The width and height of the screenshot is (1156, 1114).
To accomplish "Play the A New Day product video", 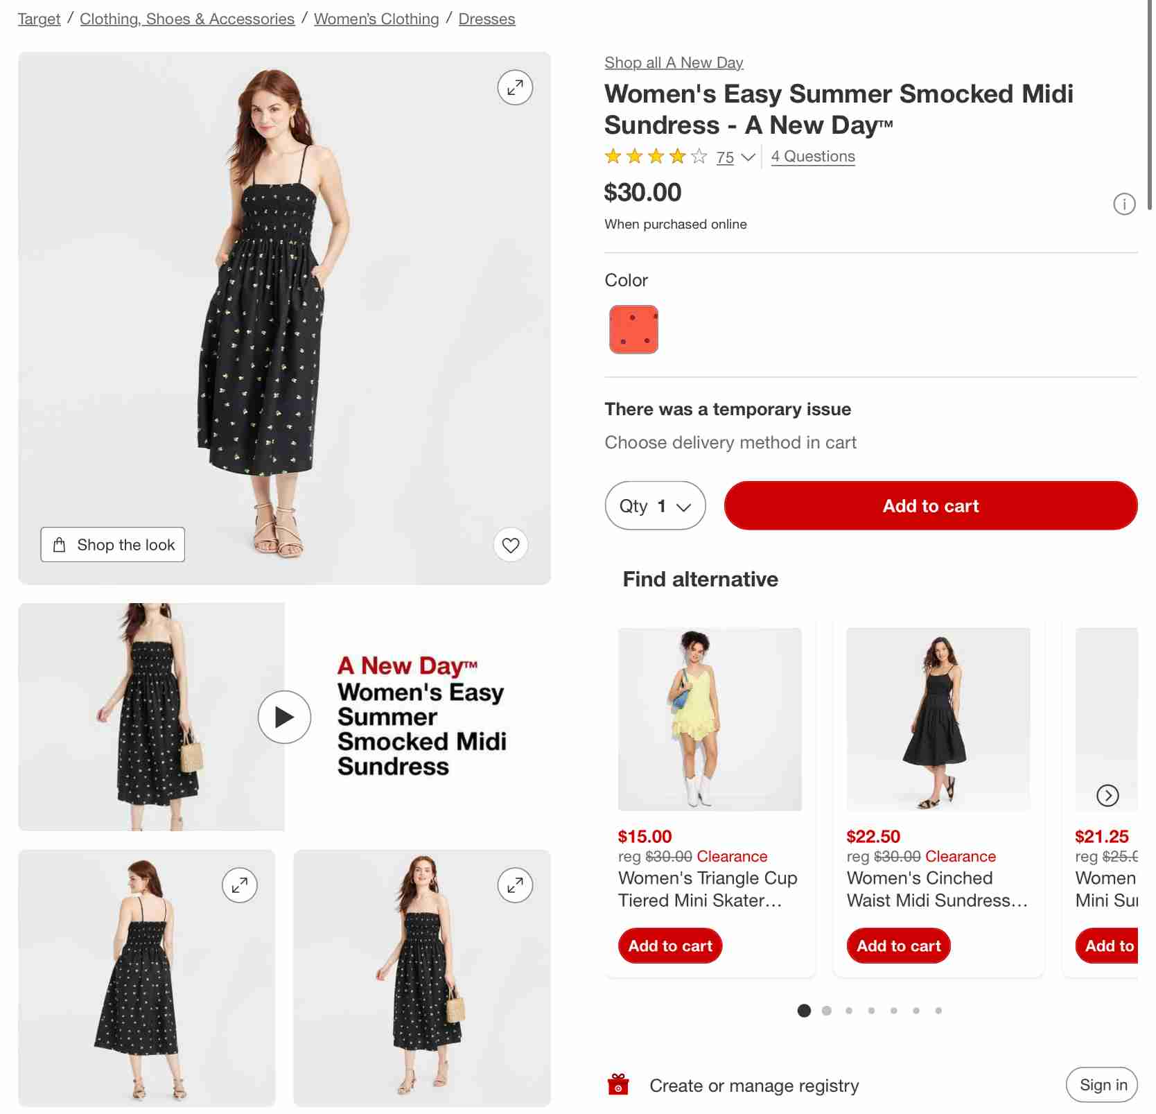I will [x=284, y=717].
